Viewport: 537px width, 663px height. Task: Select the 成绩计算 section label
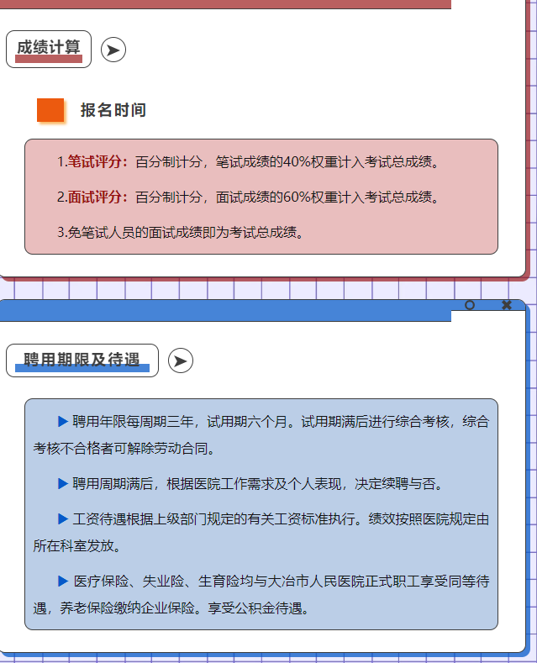click(x=49, y=49)
